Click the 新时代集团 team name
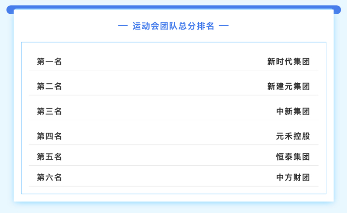The height and width of the screenshot is (213, 347). pos(288,62)
